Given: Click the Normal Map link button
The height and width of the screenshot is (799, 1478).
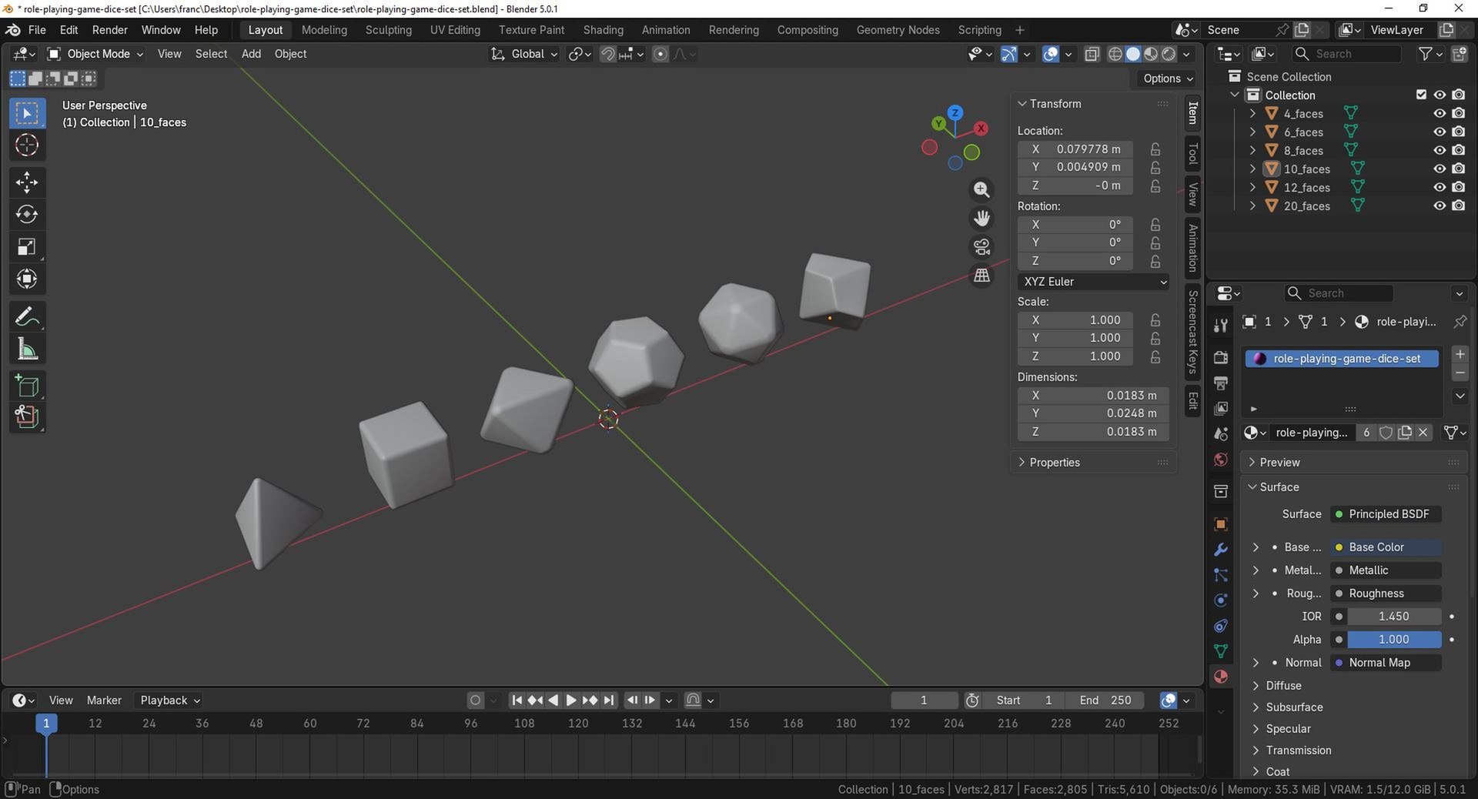Looking at the screenshot, I should (x=1386, y=663).
